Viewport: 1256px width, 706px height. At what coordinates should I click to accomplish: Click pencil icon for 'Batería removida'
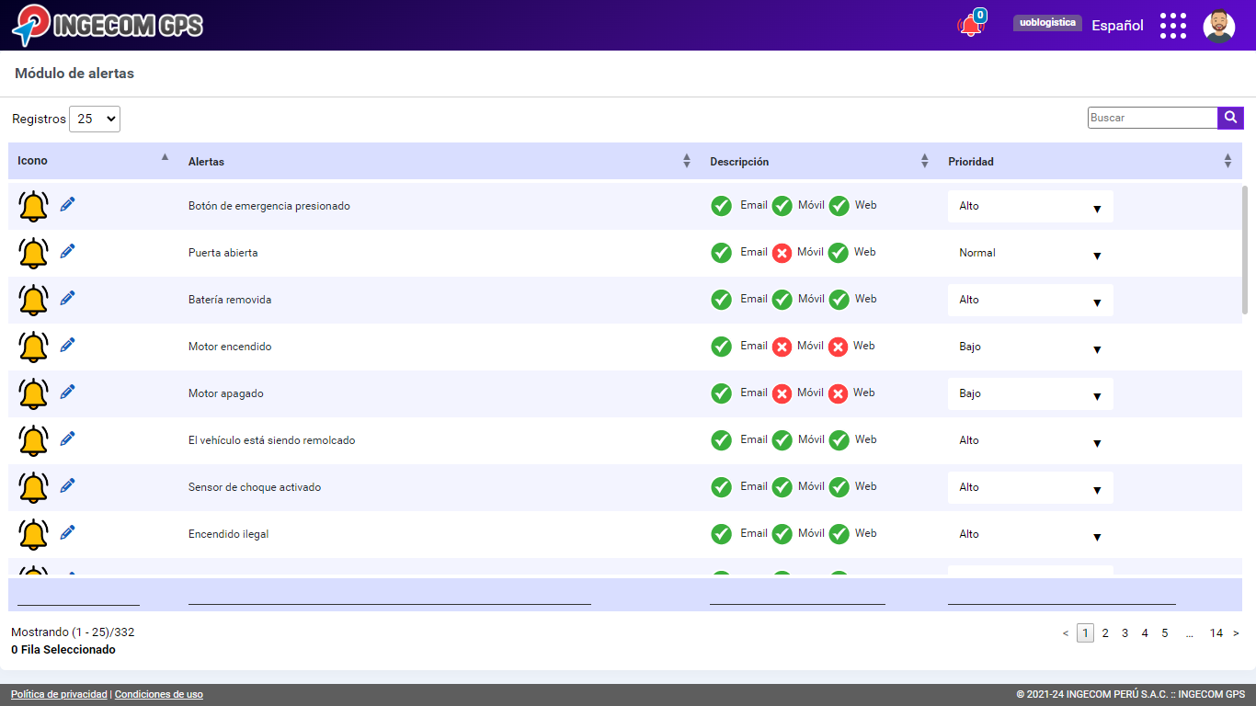(67, 299)
